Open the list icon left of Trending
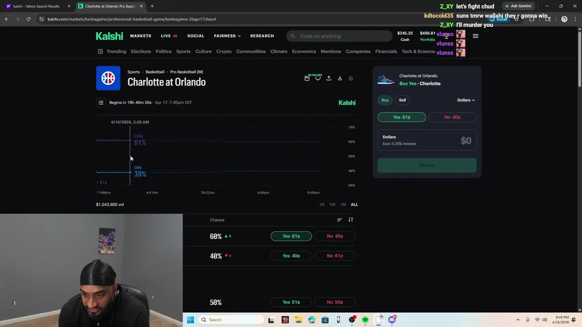 [x=100, y=51]
